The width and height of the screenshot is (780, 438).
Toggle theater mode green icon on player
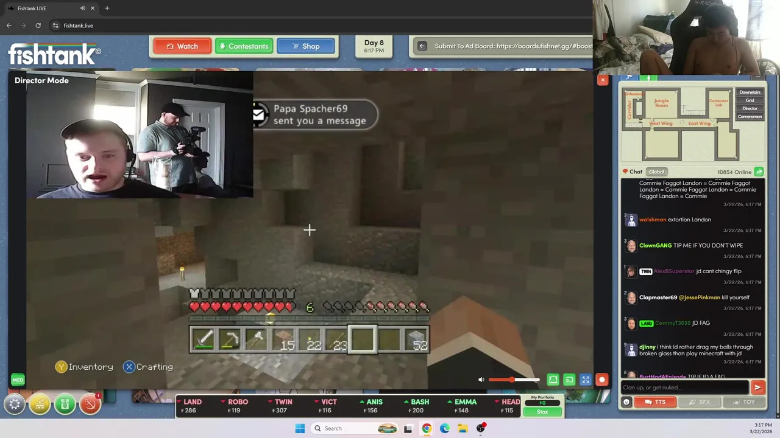click(553, 380)
